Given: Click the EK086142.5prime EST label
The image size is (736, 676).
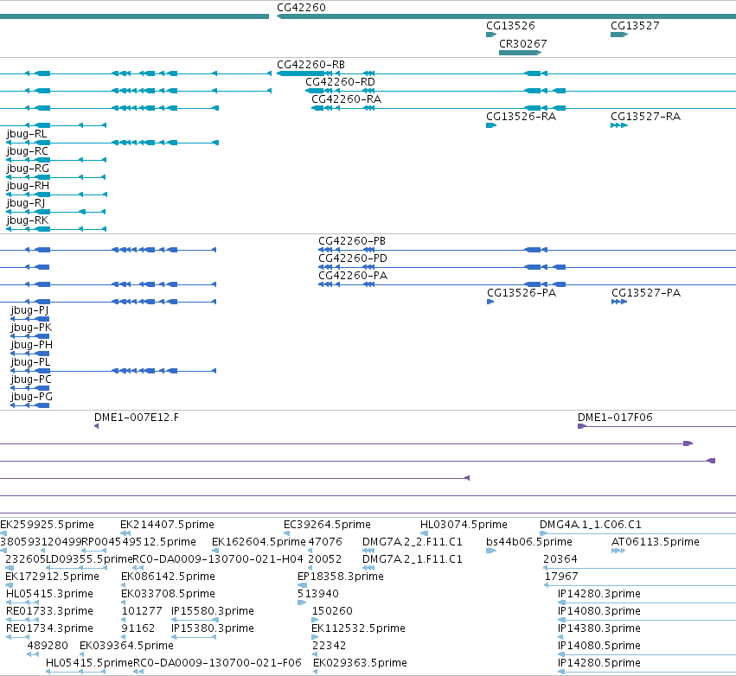Looking at the screenshot, I should (x=168, y=577).
